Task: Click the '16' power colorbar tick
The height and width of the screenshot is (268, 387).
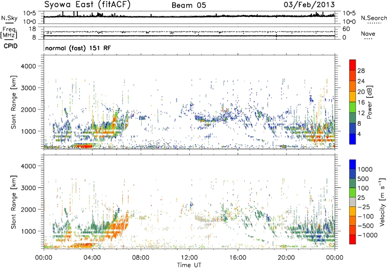Action: [x=361, y=103]
